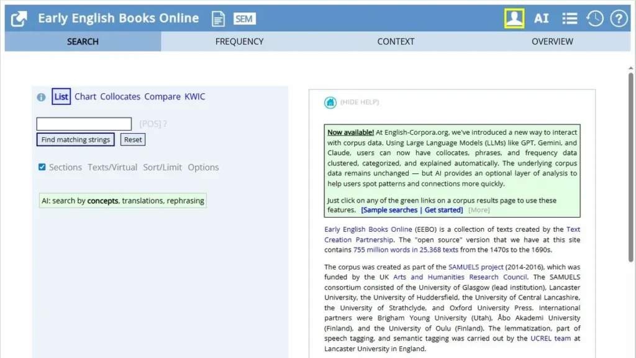Click the SEM badge icon
The width and height of the screenshot is (636, 358).
(244, 19)
